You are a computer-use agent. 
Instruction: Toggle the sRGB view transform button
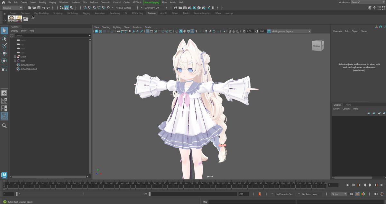tap(268, 31)
